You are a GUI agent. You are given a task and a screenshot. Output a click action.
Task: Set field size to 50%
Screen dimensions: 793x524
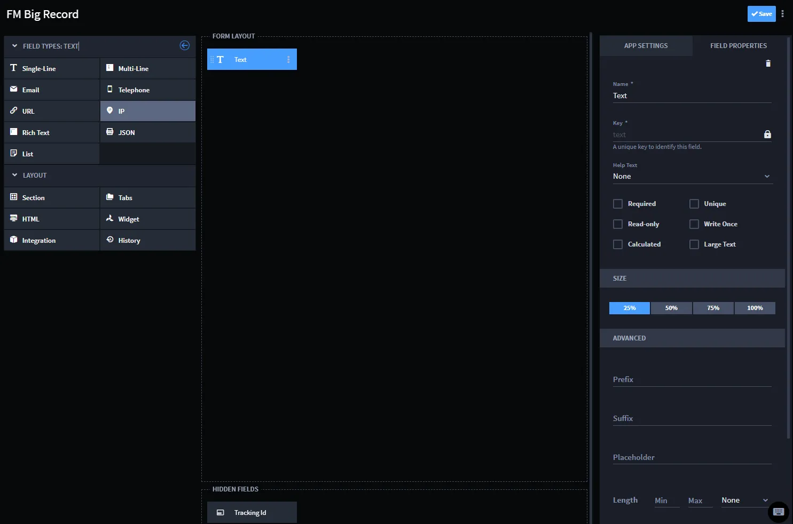coord(671,308)
